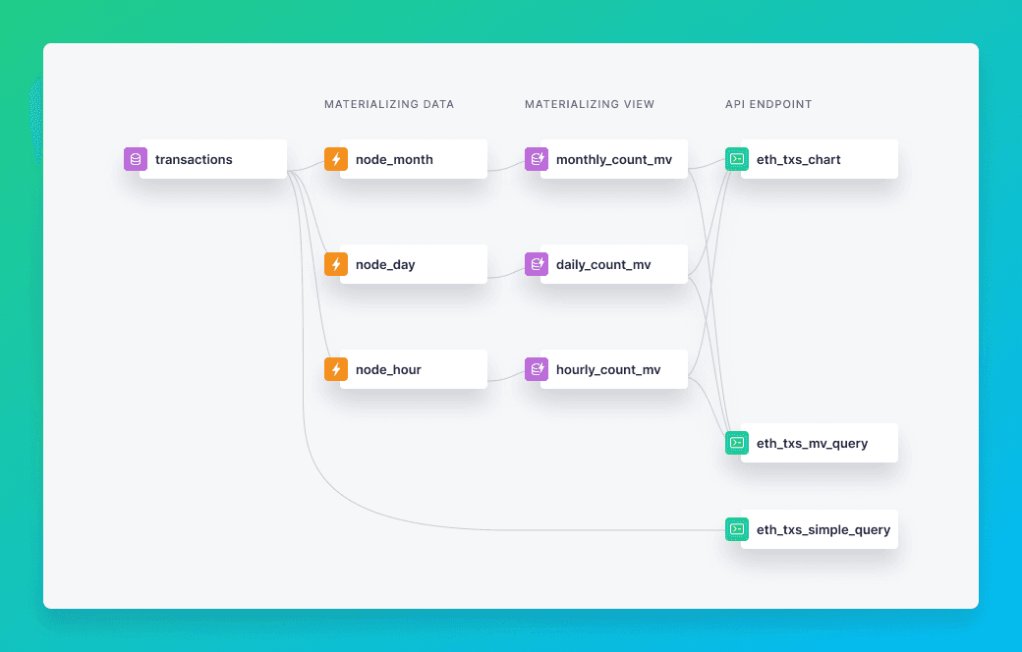Click the purple materialized view icon for monthly_count_mv
This screenshot has width=1022, height=652.
[537, 159]
